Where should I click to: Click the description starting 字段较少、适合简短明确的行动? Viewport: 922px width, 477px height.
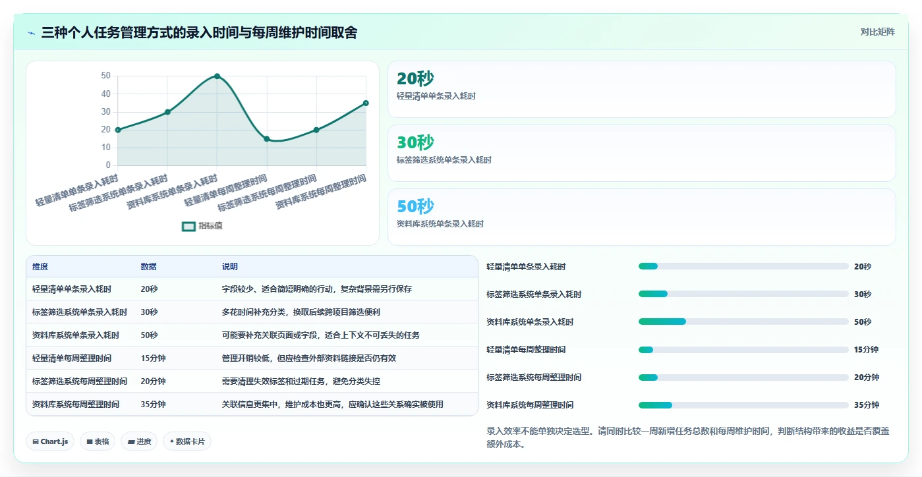317,289
